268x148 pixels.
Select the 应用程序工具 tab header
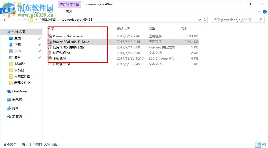(x=69, y=5)
